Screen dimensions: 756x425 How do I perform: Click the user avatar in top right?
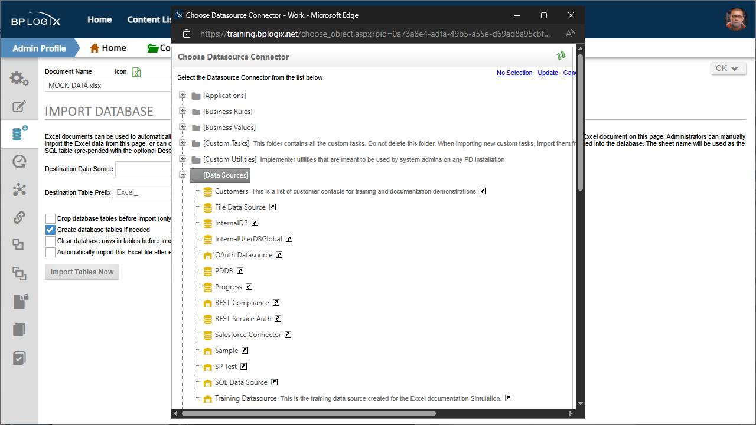click(736, 19)
